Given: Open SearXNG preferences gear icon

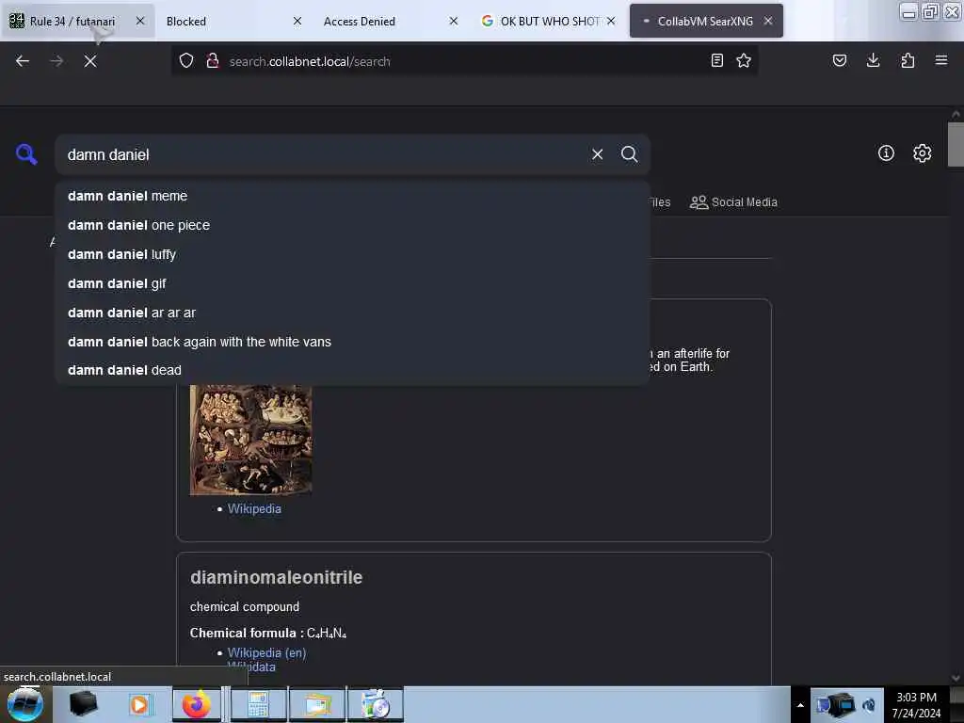Looking at the screenshot, I should click(923, 153).
